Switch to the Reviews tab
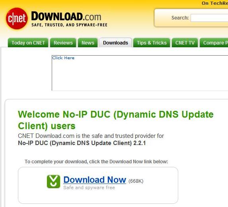Viewport: 228px width, 207px height. pyautogui.click(x=63, y=43)
